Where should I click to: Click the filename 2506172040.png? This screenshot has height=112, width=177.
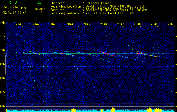[14, 8]
